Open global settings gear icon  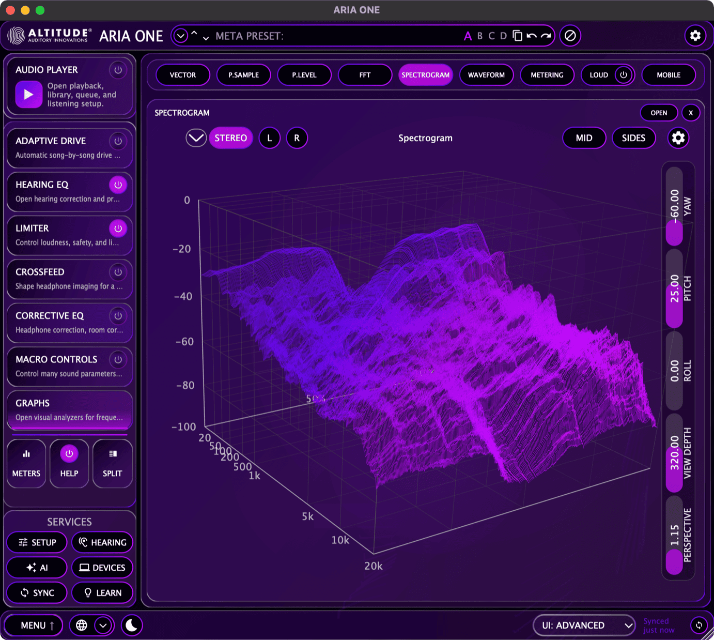[695, 36]
